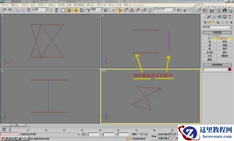Switch to the Display command panel tab
The height and width of the screenshot is (141, 234).
pos(225,17)
